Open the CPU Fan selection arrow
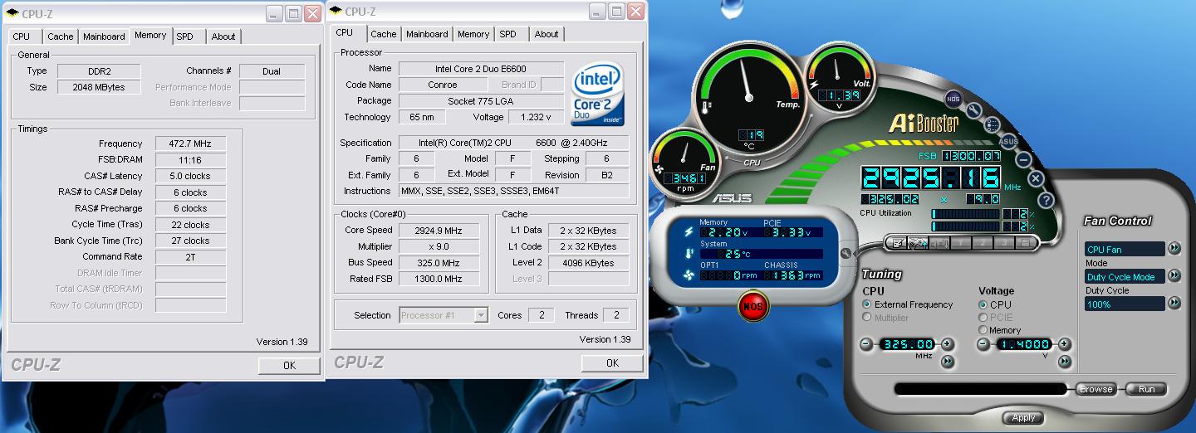 (x=1174, y=248)
